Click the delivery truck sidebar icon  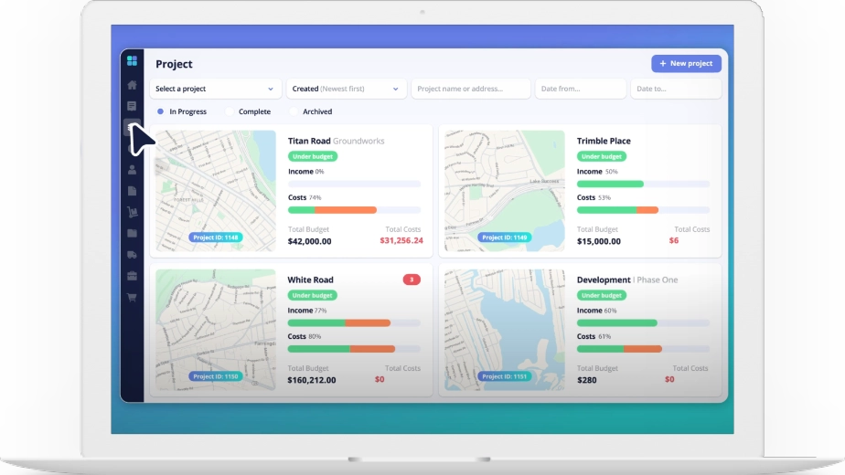[x=132, y=255]
